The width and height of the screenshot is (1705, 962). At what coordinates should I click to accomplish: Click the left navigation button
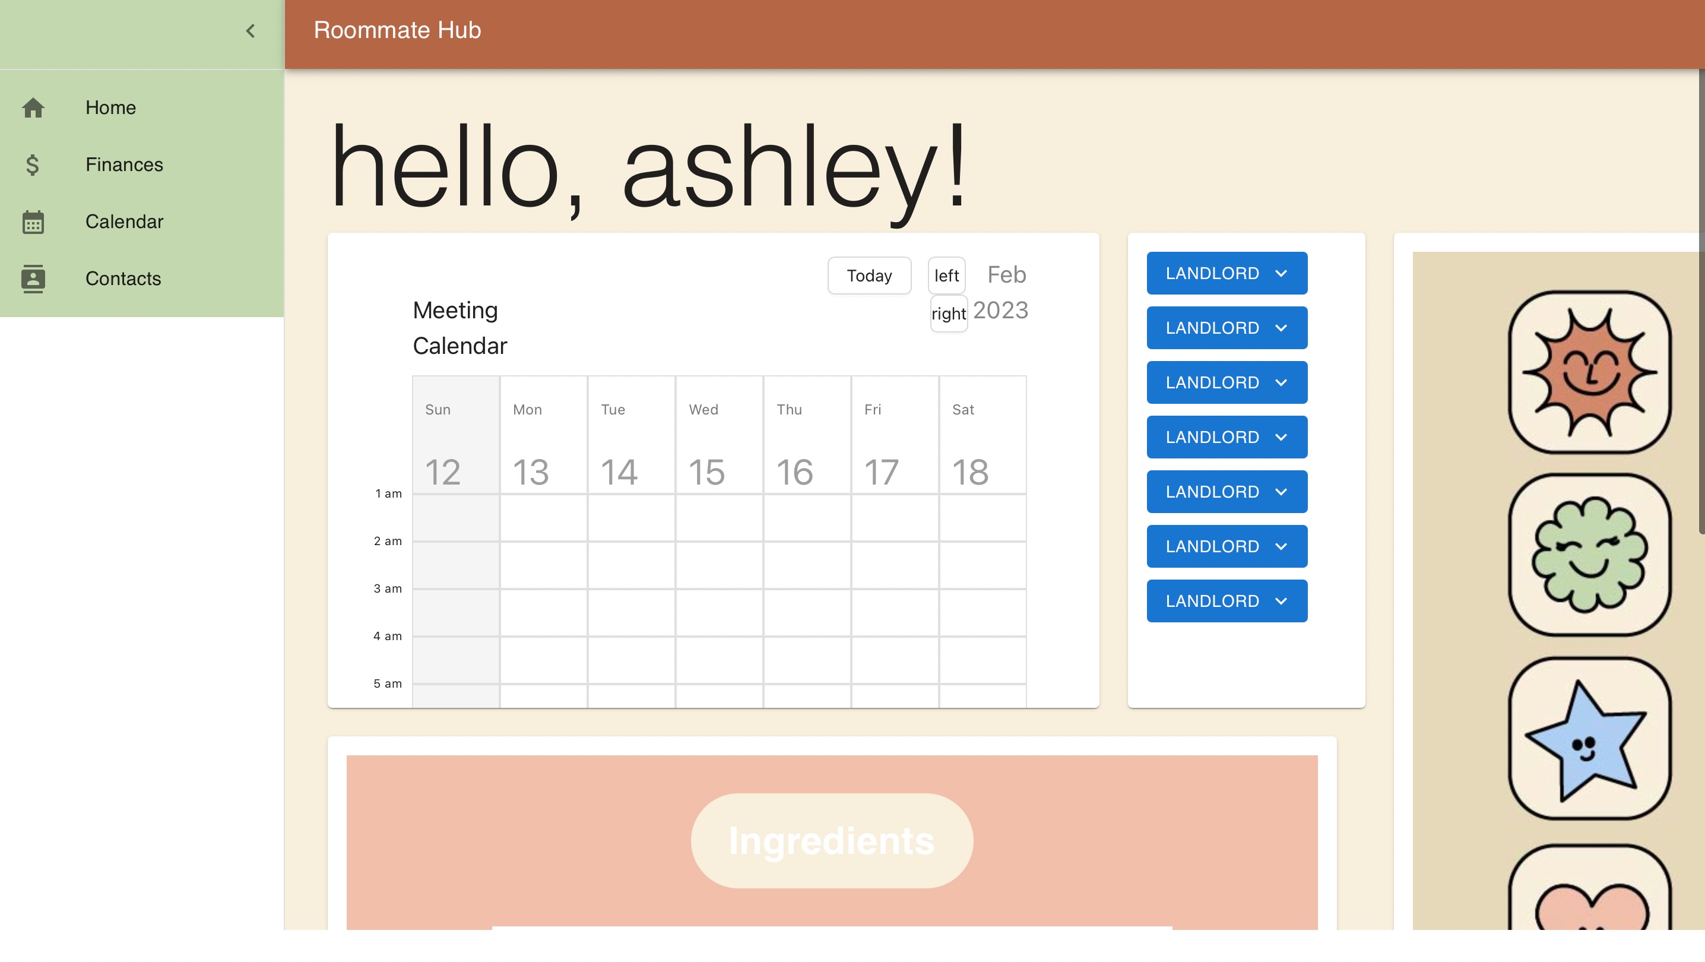946,275
